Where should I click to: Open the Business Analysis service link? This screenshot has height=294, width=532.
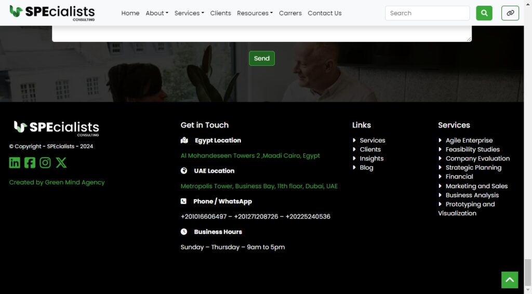(x=472, y=195)
